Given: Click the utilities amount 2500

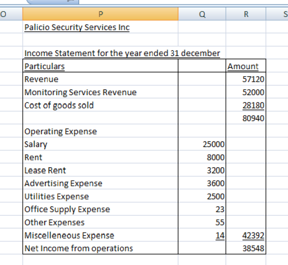Looking at the screenshot, I should 202,196.
